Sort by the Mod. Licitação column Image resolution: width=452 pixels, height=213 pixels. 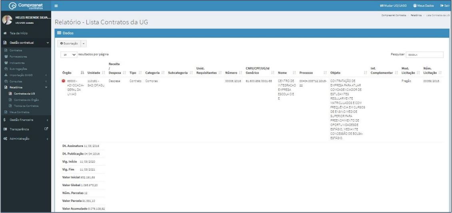410,70
